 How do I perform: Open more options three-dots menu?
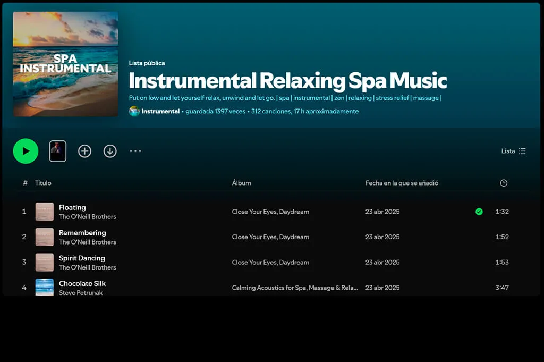tap(135, 151)
